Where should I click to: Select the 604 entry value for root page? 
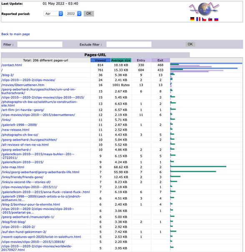tap(141, 70)
